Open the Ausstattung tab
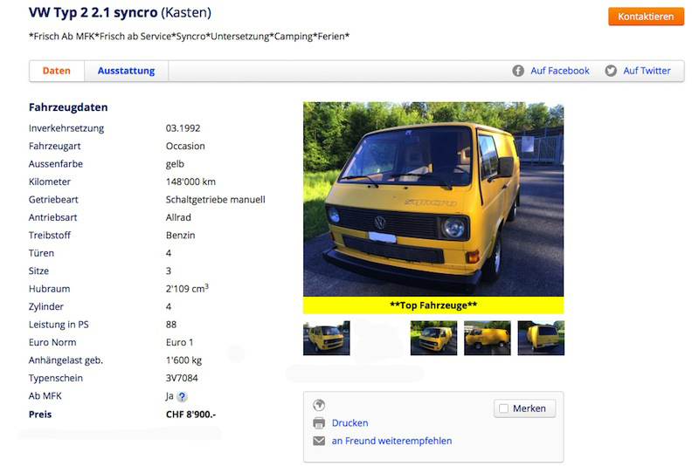This screenshot has height=466, width=699. (126, 71)
